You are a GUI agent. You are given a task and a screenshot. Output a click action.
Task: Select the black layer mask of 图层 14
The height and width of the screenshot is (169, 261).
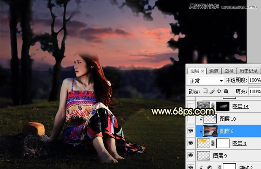coord(223,106)
